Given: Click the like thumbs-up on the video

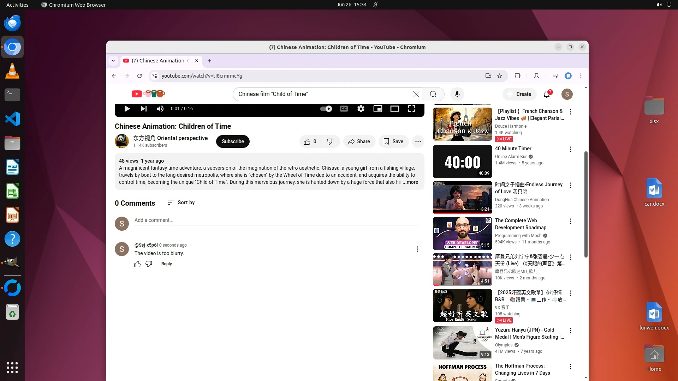Looking at the screenshot, I should click(x=307, y=141).
